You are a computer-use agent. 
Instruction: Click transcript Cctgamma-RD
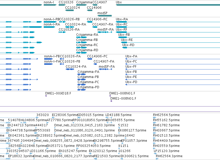82,53
